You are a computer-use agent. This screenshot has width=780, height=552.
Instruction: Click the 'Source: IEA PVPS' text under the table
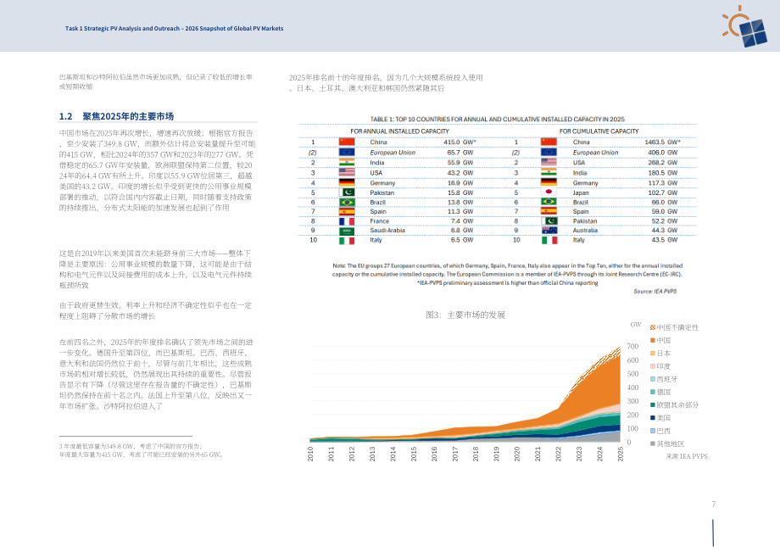click(x=655, y=292)
